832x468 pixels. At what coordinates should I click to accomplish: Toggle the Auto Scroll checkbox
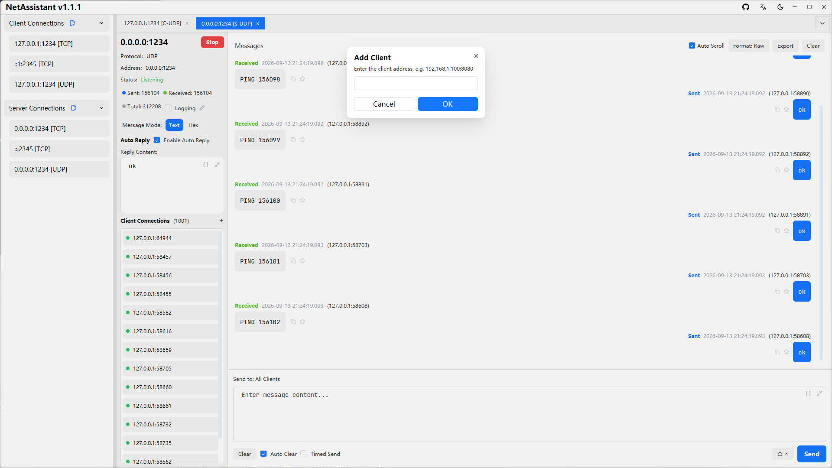692,45
